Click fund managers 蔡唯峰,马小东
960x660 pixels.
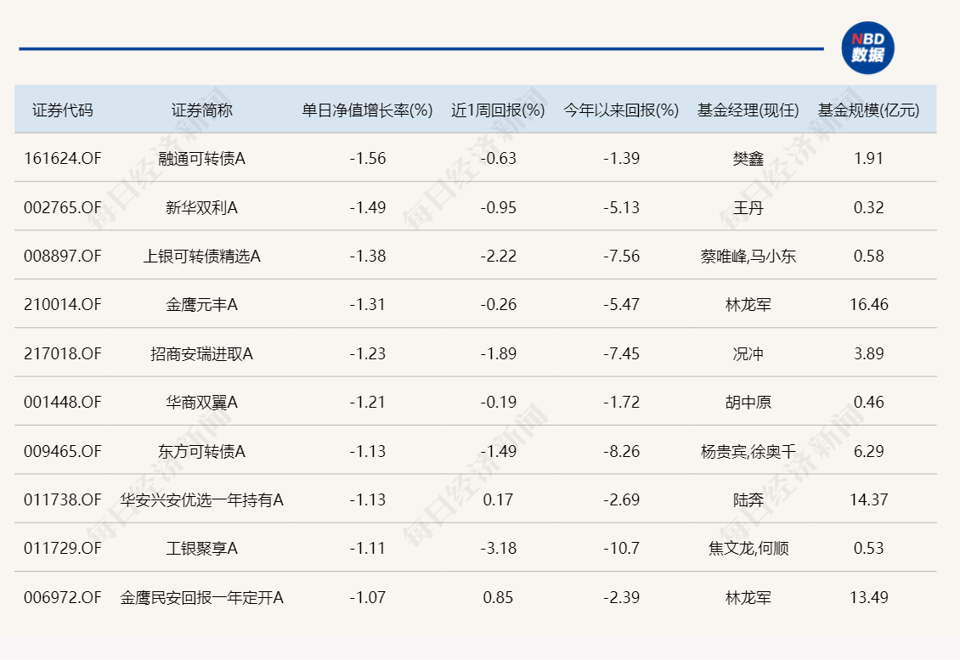[748, 256]
